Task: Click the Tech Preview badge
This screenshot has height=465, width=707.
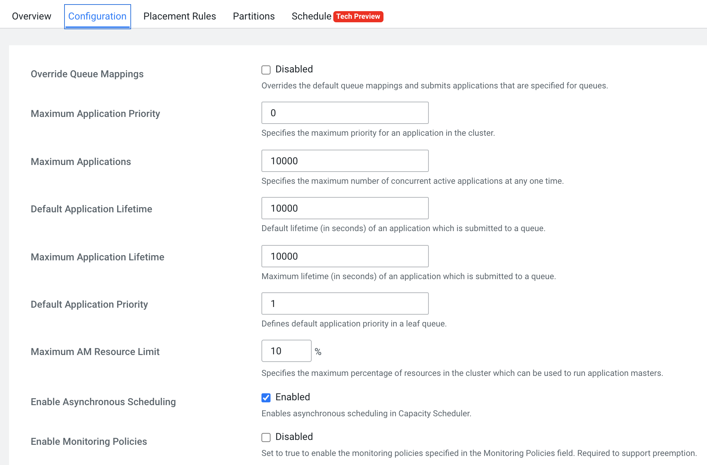Action: tap(358, 17)
